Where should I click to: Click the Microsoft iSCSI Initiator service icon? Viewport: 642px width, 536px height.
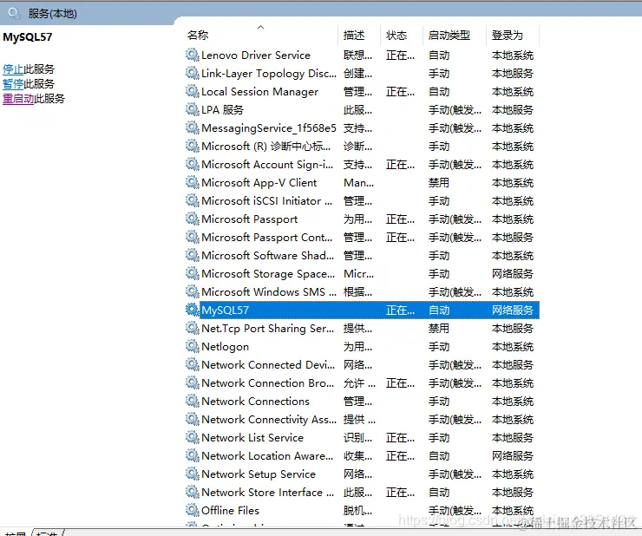tap(192, 200)
